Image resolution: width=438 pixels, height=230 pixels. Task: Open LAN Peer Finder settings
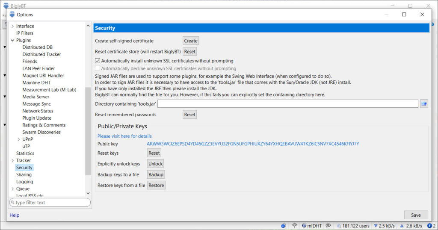tap(38, 68)
